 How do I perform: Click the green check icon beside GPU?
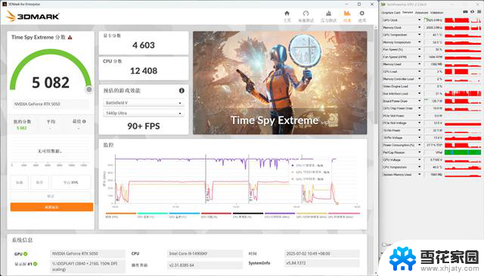tap(26, 254)
